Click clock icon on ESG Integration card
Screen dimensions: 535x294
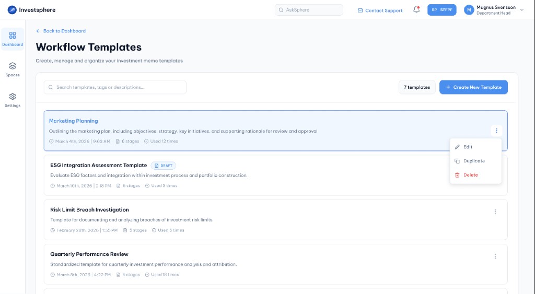click(53, 186)
